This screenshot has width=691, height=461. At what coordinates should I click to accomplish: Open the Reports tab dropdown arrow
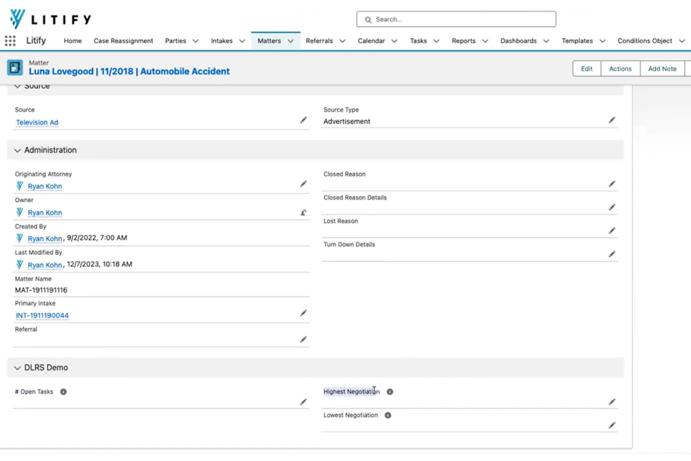(x=485, y=41)
